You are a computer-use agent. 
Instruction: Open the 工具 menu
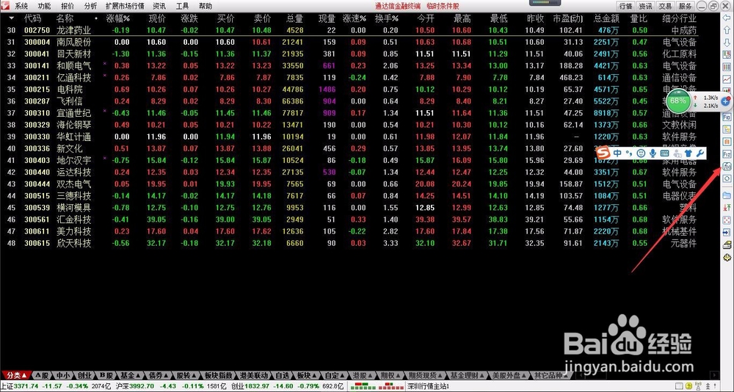click(x=182, y=6)
